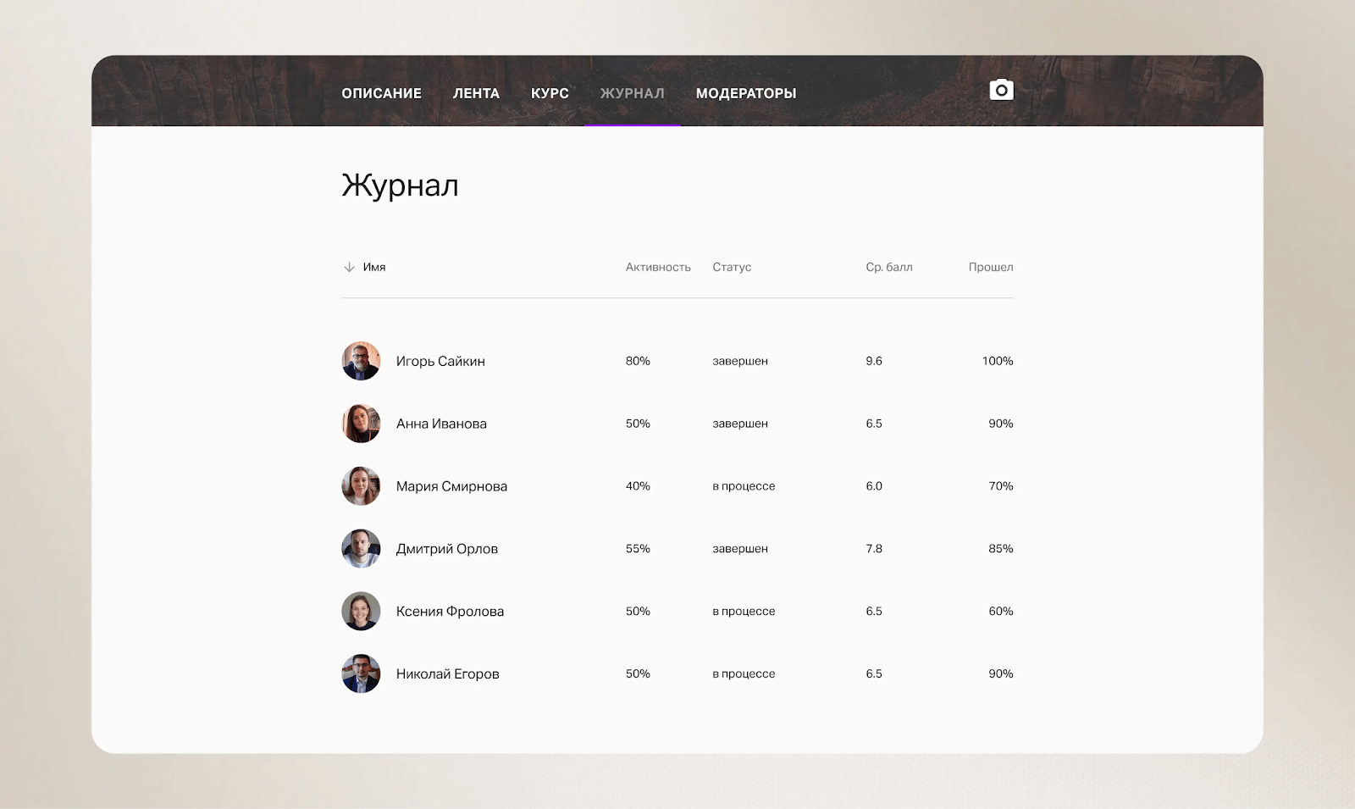
Task: Click the Имя column header label
Action: (x=374, y=268)
